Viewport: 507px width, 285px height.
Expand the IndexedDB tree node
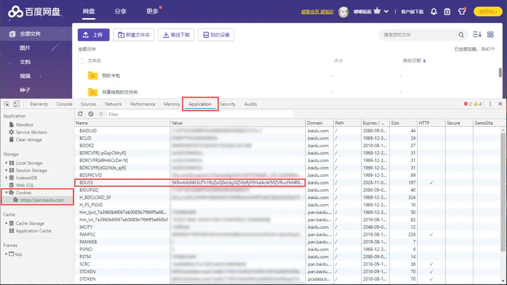pyautogui.click(x=6, y=178)
